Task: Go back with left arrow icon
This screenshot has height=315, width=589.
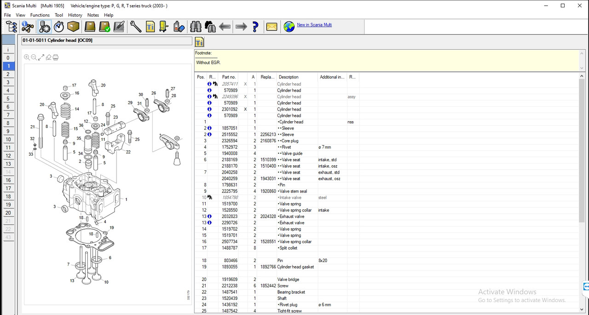Action: (225, 27)
